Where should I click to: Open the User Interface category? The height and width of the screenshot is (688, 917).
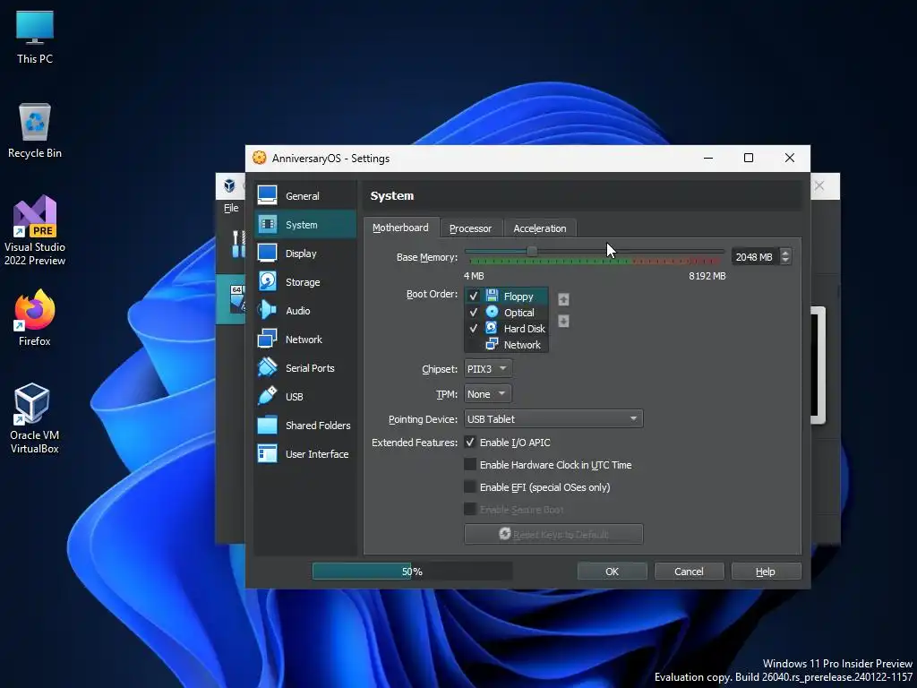pyautogui.click(x=304, y=454)
